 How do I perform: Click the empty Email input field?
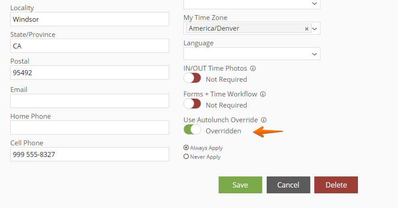coord(89,101)
